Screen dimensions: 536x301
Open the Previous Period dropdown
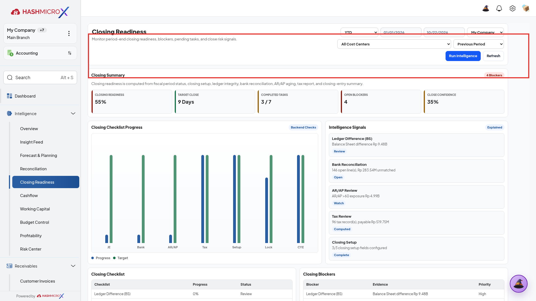pos(478,44)
